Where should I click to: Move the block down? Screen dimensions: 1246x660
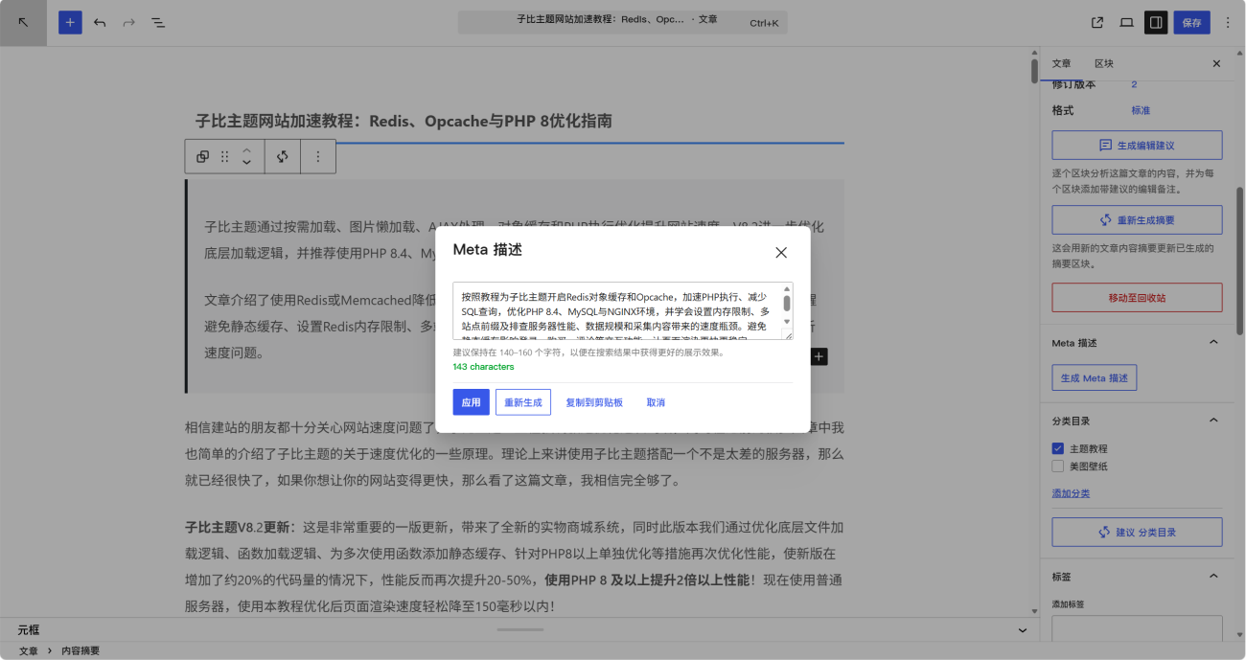tap(246, 163)
